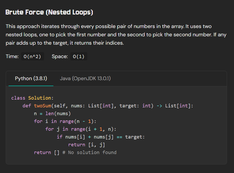
Task: Click the "for j in range(i + 1, n)" line
Action: [x=81, y=129]
